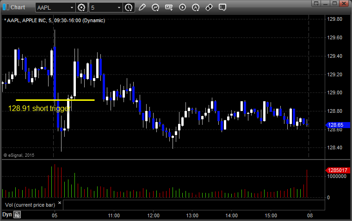Click the 128.91 short trigger text annotation
The image size is (352, 221).
pyautogui.click(x=39, y=109)
